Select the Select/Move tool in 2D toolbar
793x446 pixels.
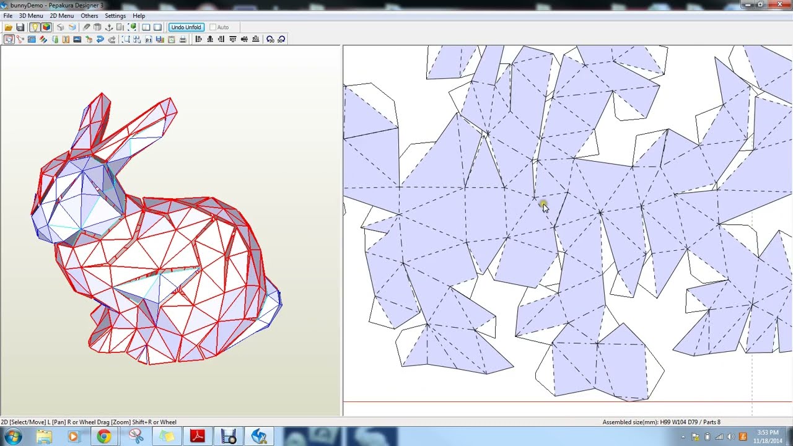tap(9, 39)
